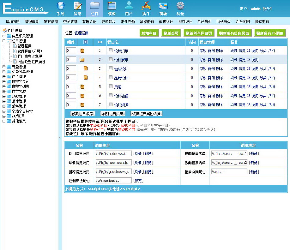Select the 栏目 folder icon

click(95, 6)
